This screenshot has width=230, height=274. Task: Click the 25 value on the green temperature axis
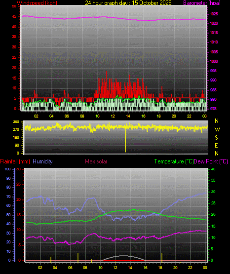coord(213,203)
